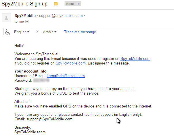Click support@SpyToMobile.com contact email text
Screen dimensions: 174x137
[49, 119]
